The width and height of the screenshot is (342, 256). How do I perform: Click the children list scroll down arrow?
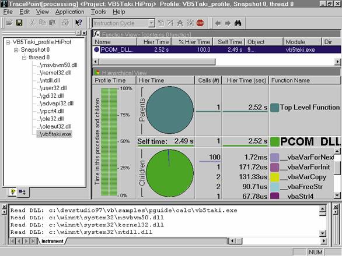click(x=337, y=195)
